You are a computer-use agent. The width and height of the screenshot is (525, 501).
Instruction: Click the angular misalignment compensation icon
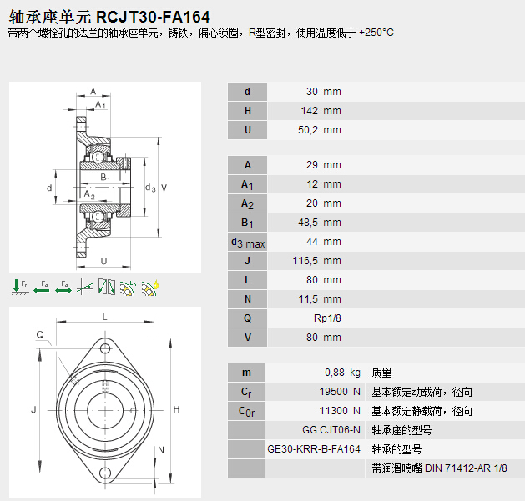point(84,287)
